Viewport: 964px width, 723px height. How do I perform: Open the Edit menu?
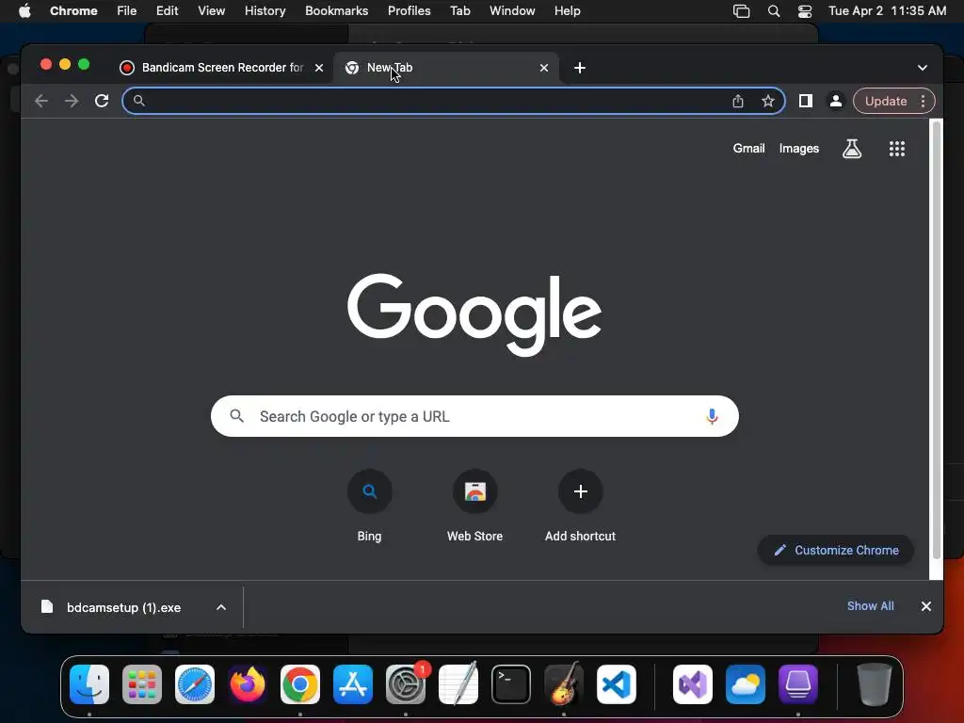[167, 11]
